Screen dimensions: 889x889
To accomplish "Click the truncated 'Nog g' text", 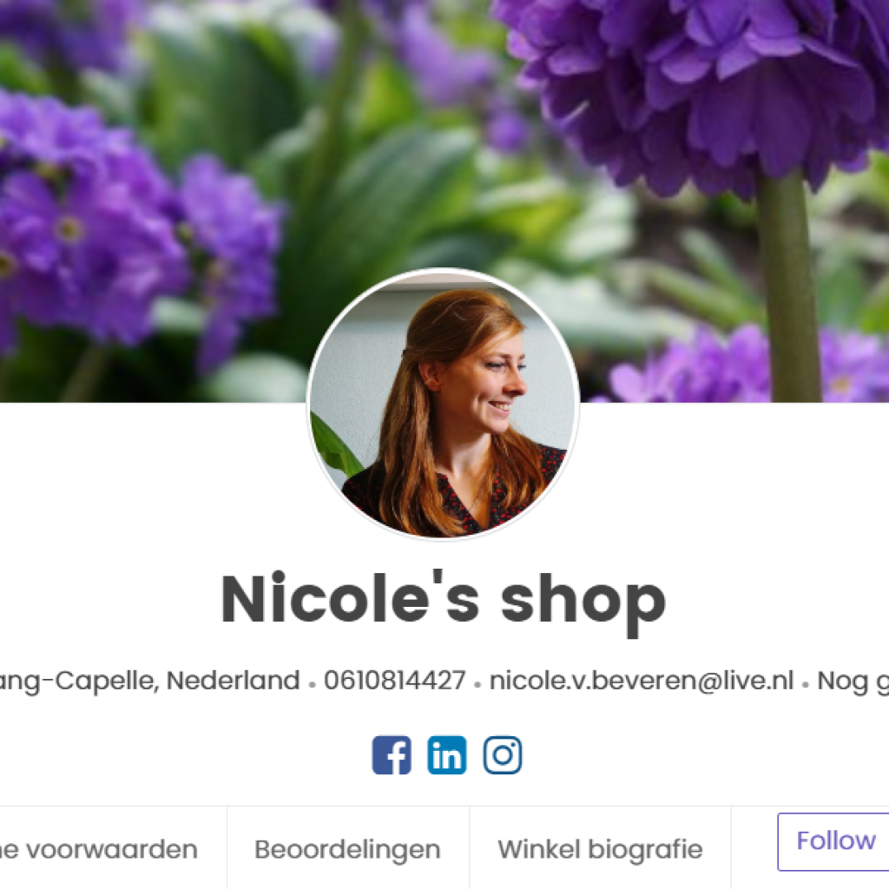I will pyautogui.click(x=853, y=681).
